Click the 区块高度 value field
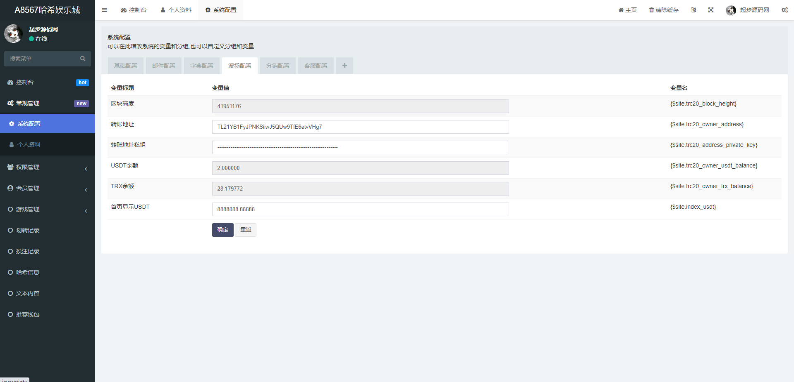Screen dimensions: 794x382 tap(360, 106)
